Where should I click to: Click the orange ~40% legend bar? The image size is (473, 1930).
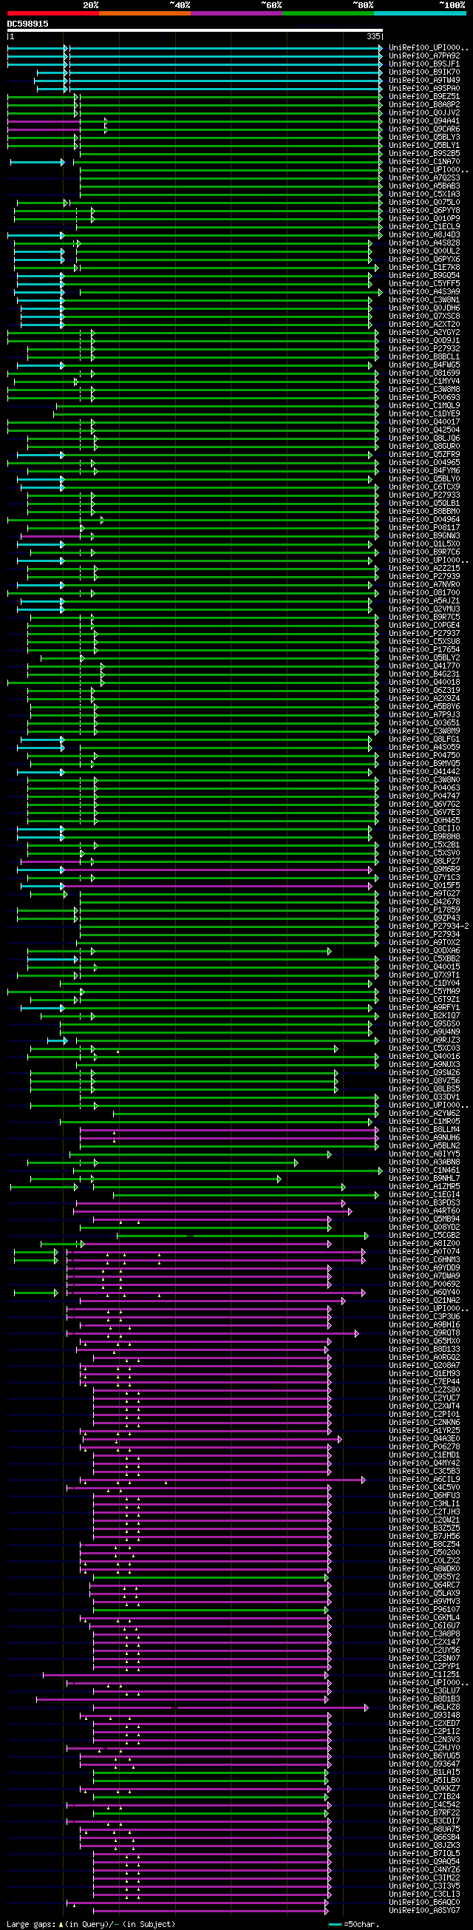click(x=144, y=13)
